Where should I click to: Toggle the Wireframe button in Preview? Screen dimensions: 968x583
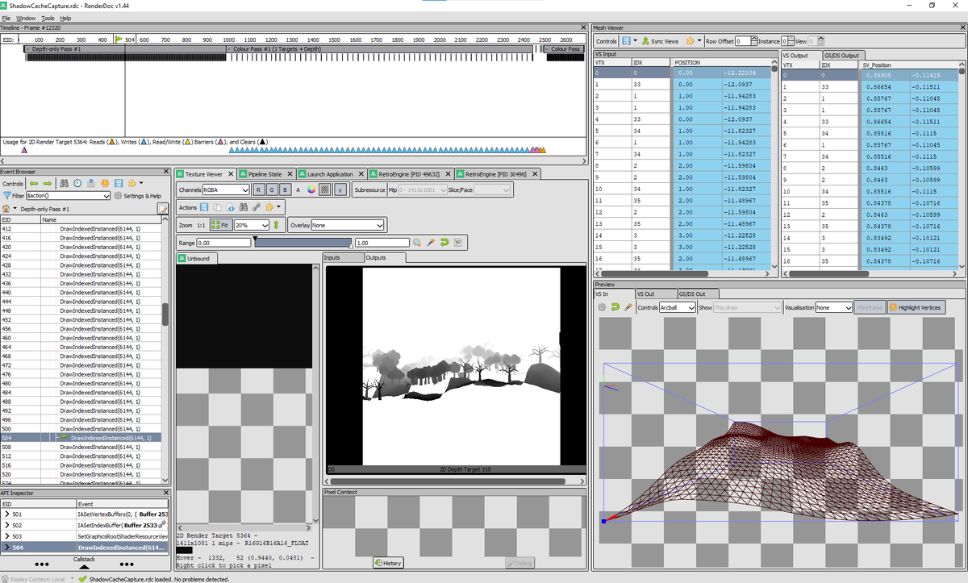pos(870,307)
